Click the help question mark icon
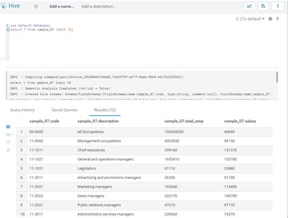The image size is (288, 218). click(x=277, y=19)
